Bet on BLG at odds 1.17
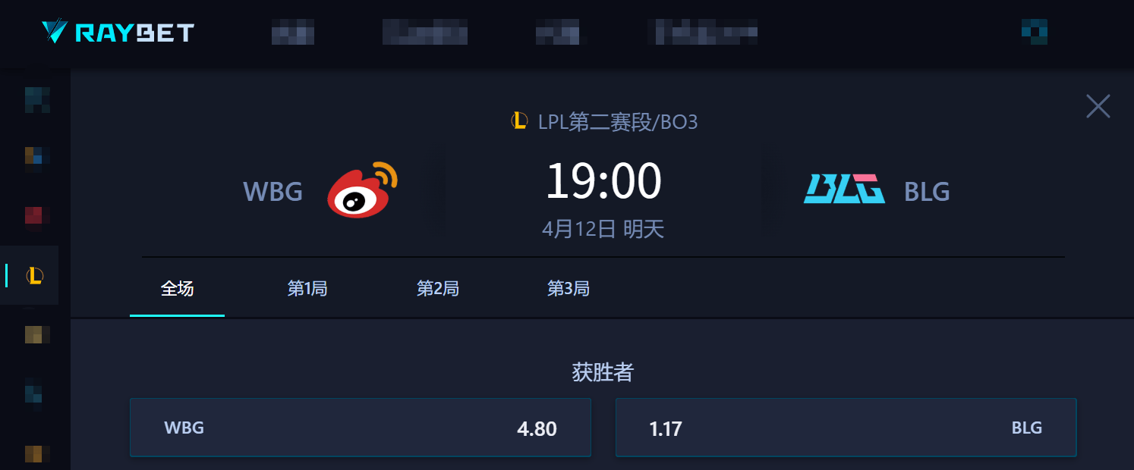Viewport: 1134px width, 470px height. (846, 428)
